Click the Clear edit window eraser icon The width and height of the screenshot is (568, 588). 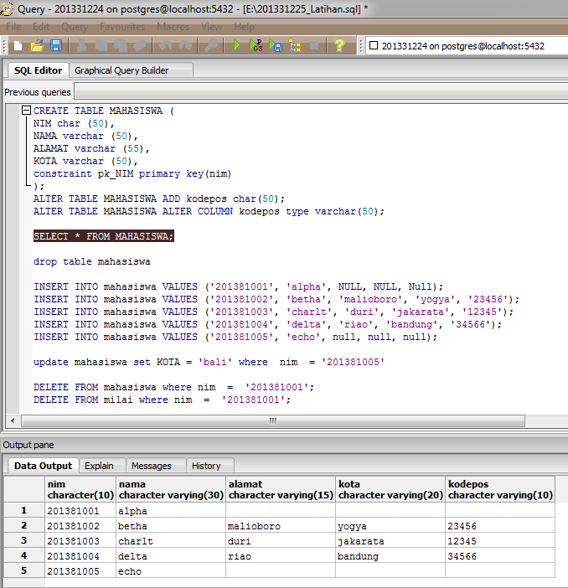coord(140,46)
